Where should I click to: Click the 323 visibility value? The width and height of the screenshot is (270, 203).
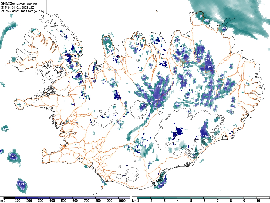pyautogui.click(x=159, y=87)
